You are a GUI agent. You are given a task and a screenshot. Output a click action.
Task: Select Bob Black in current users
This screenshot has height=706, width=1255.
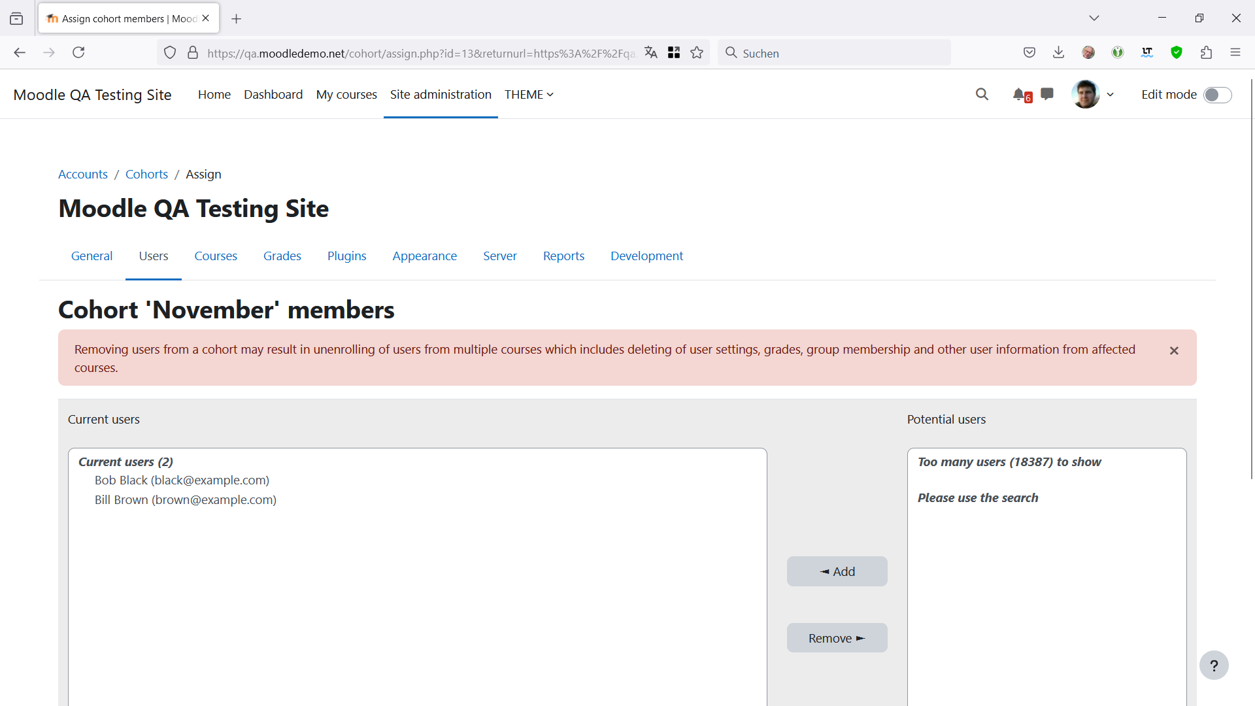[x=182, y=480]
